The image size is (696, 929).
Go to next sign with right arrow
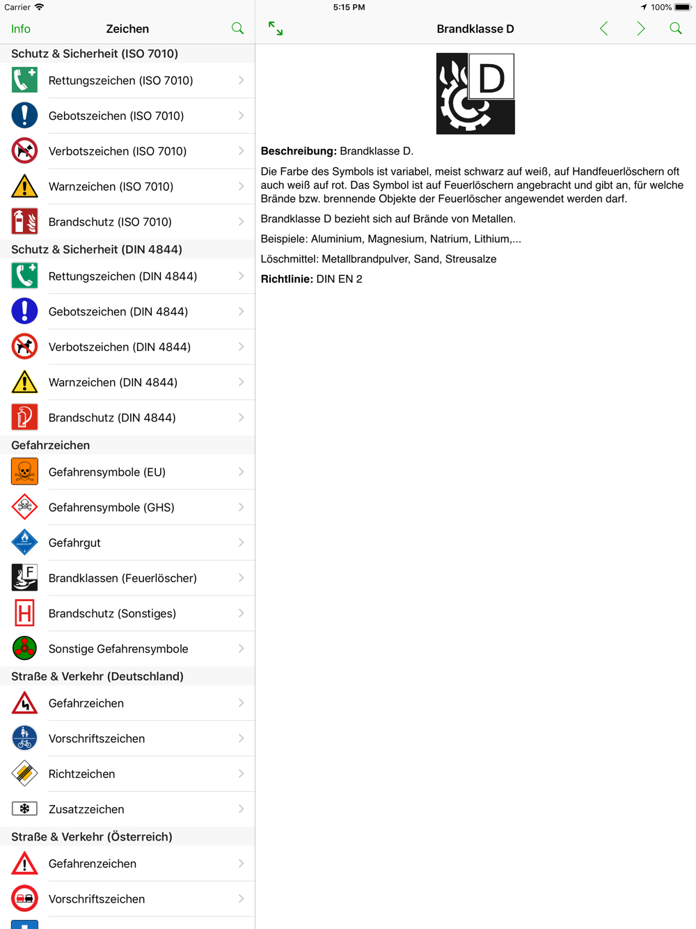[x=640, y=29]
